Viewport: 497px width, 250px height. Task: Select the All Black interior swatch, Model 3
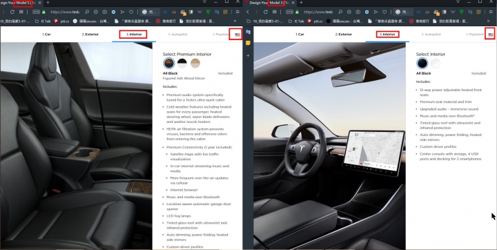coord(422,63)
